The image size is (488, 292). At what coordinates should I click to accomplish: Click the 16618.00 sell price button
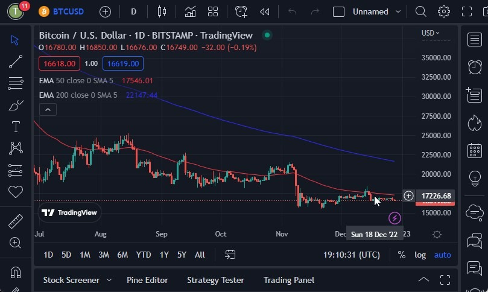coord(59,63)
